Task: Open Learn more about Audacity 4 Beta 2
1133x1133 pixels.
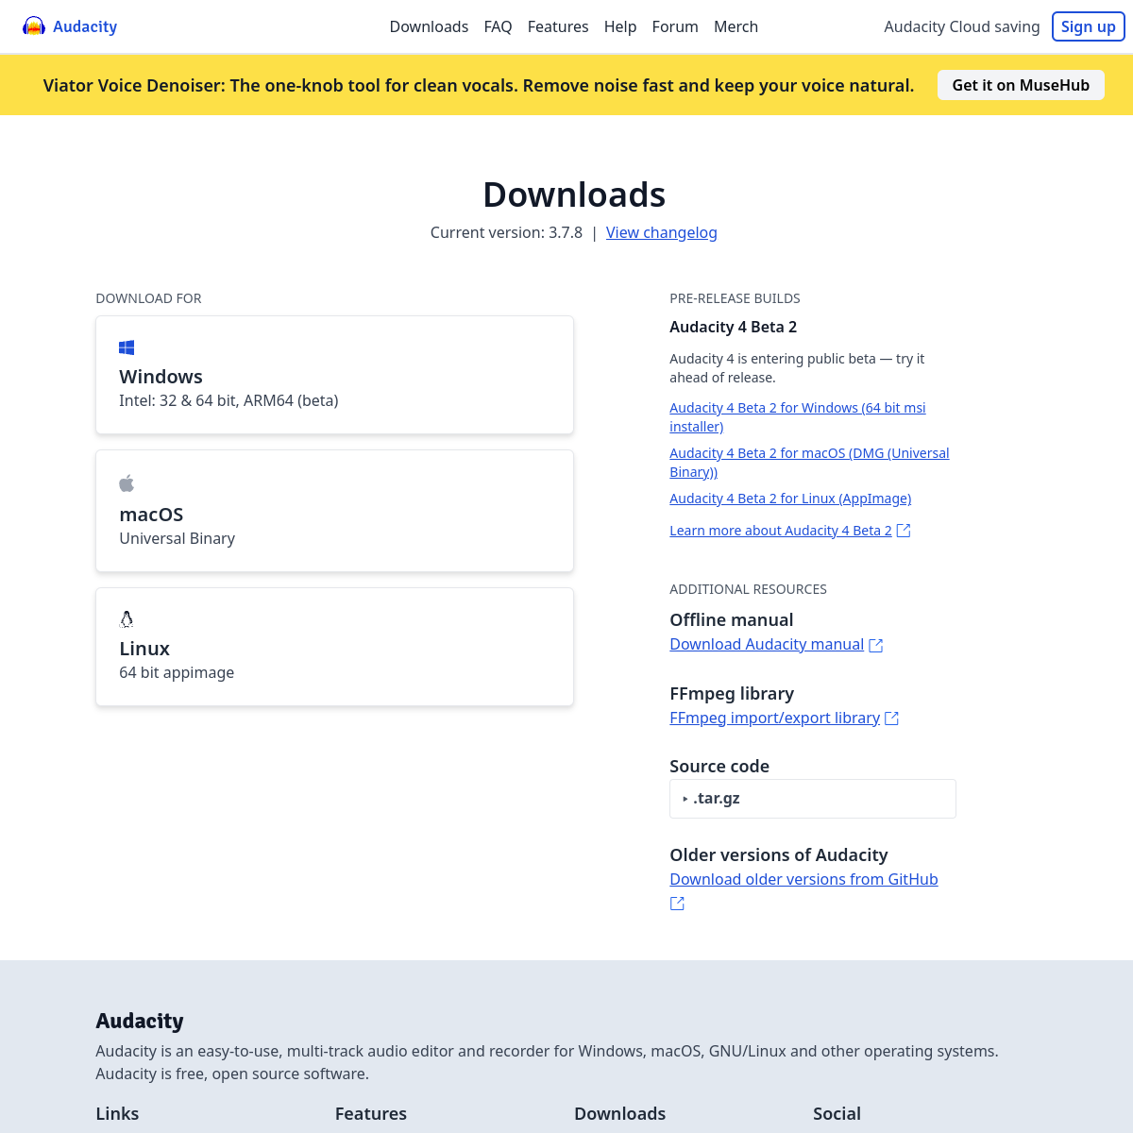Action: tap(781, 531)
